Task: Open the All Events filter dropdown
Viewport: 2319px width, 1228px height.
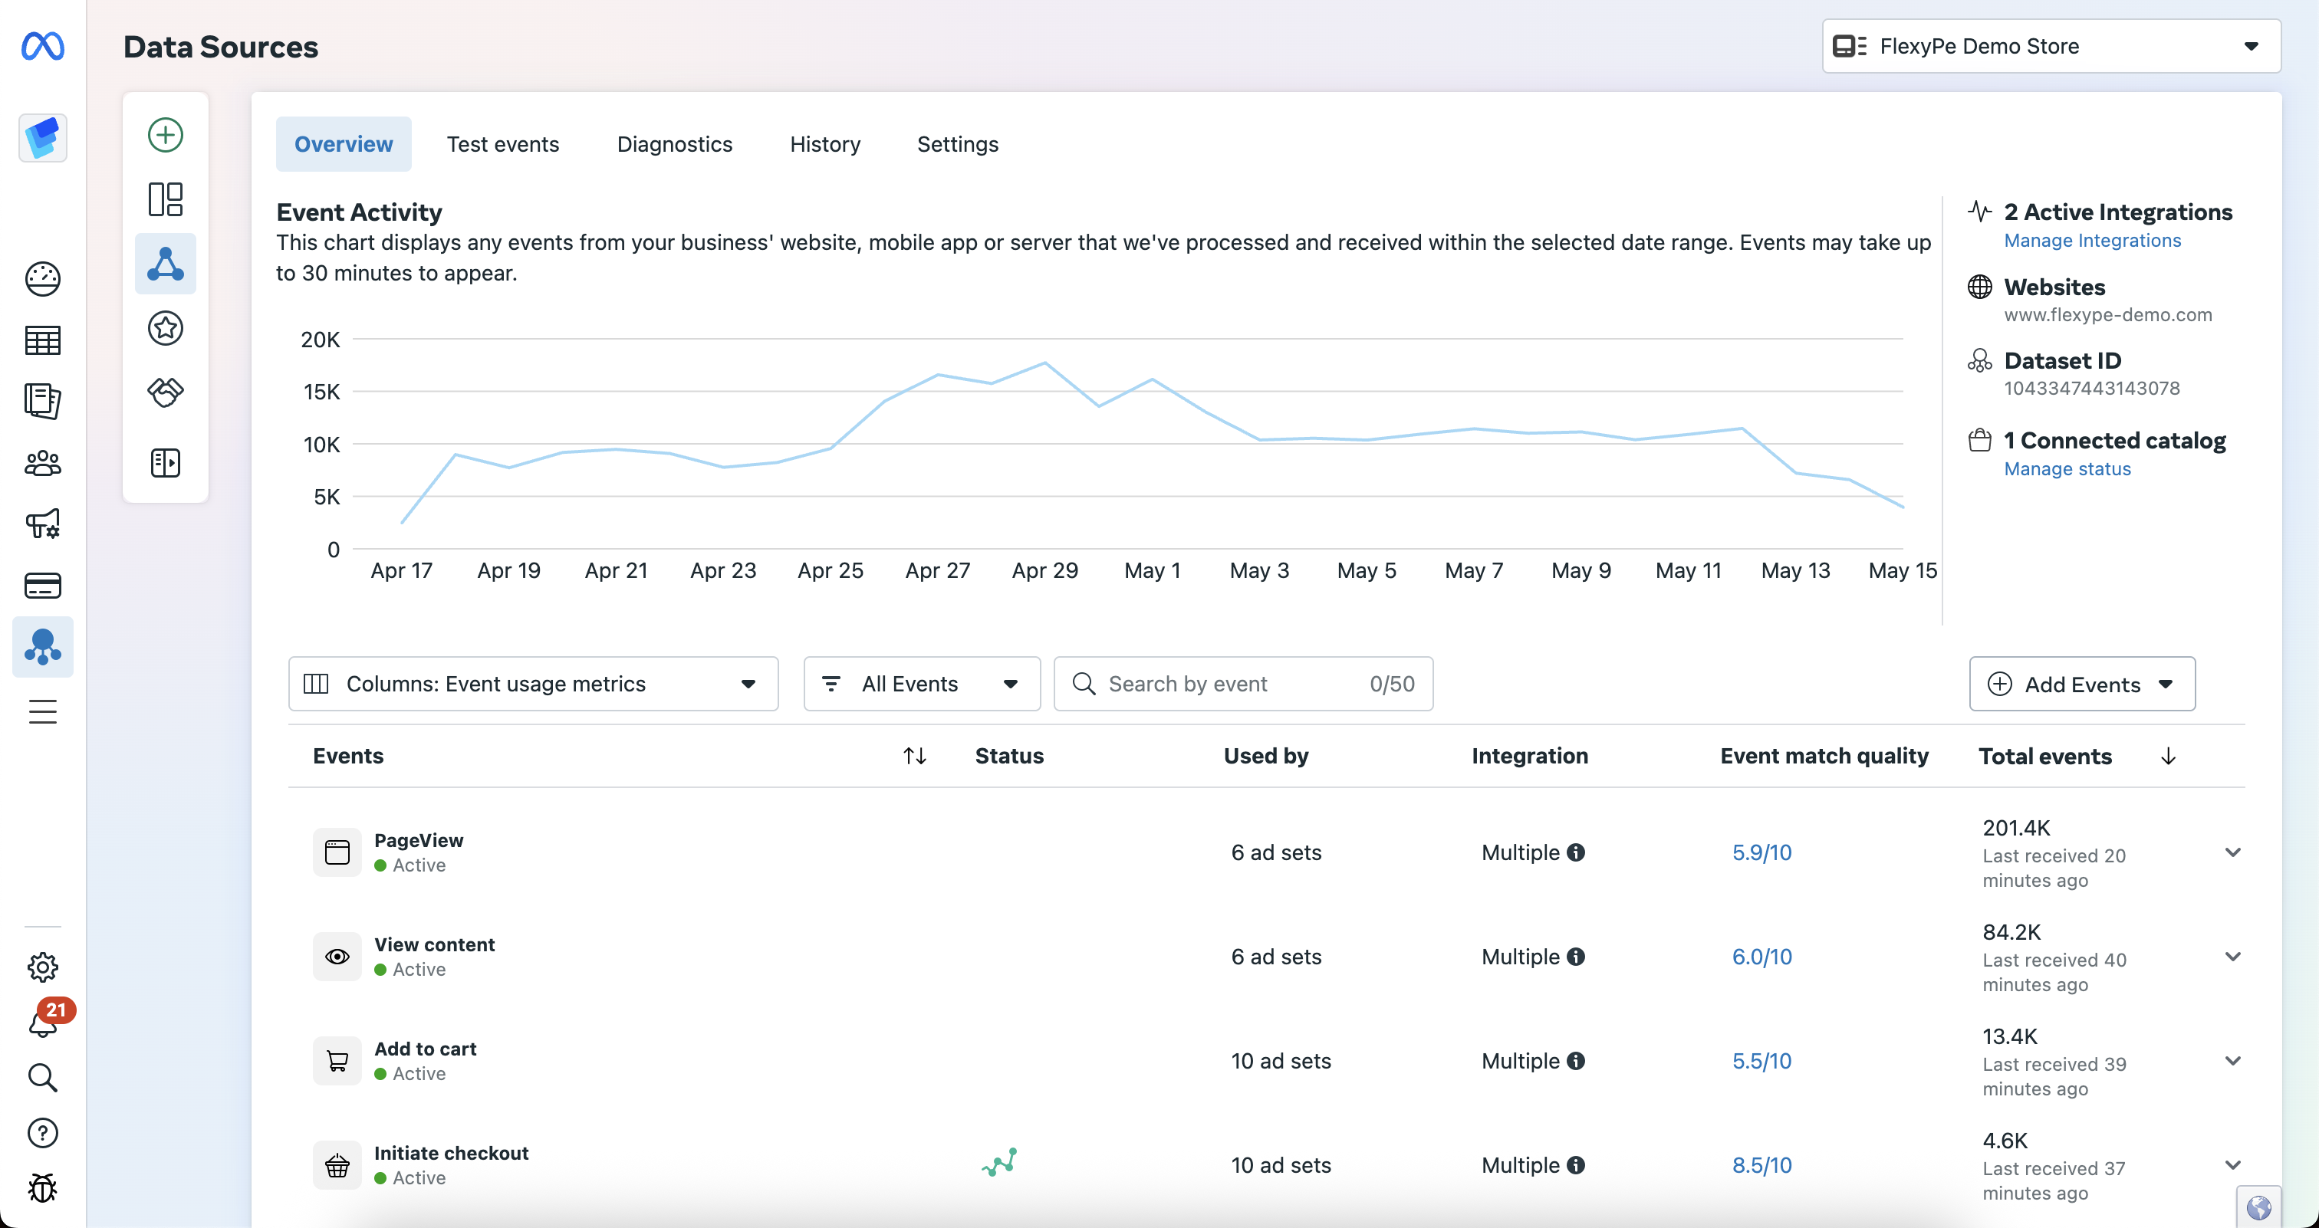Action: tap(921, 684)
